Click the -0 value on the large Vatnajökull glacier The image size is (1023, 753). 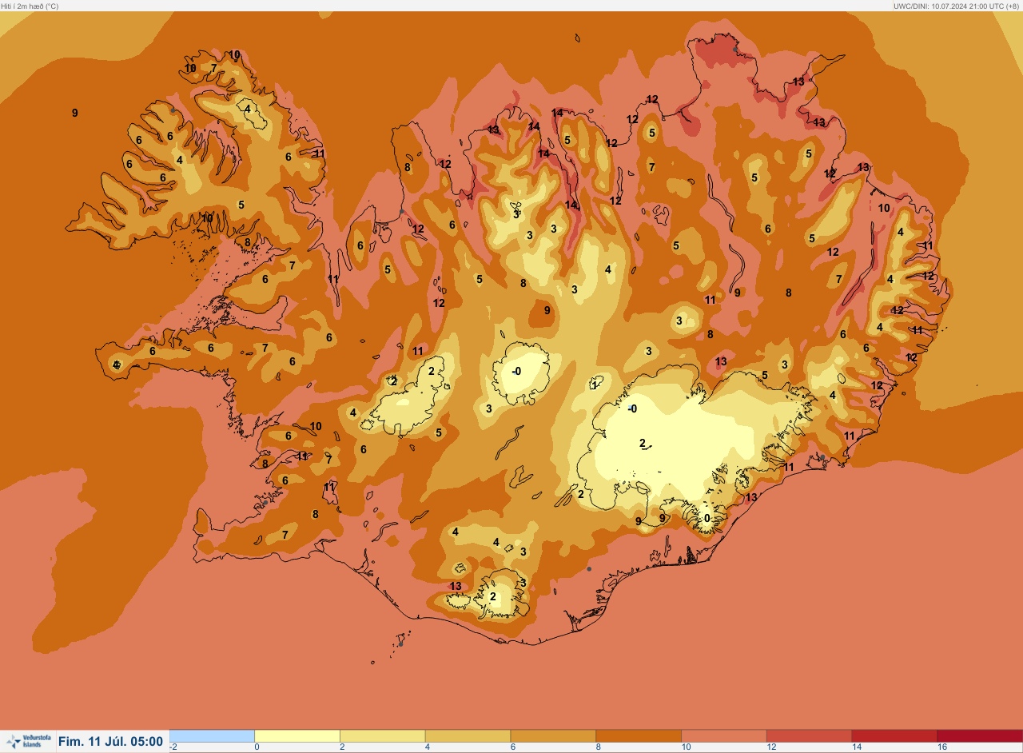click(x=632, y=408)
